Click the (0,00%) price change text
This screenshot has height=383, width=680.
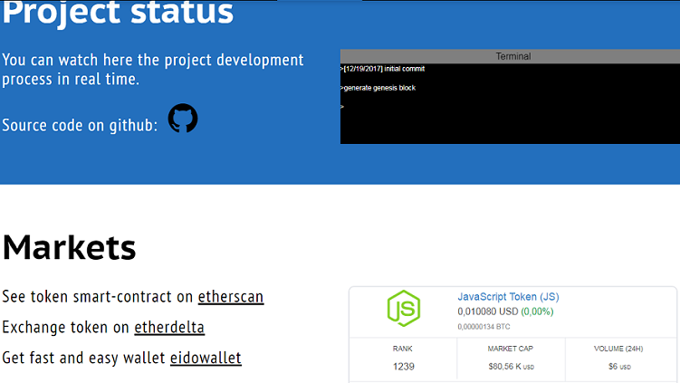tap(537, 311)
